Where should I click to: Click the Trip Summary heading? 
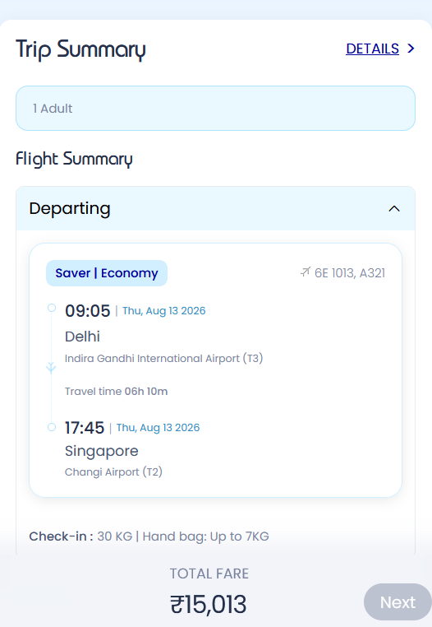[80, 49]
